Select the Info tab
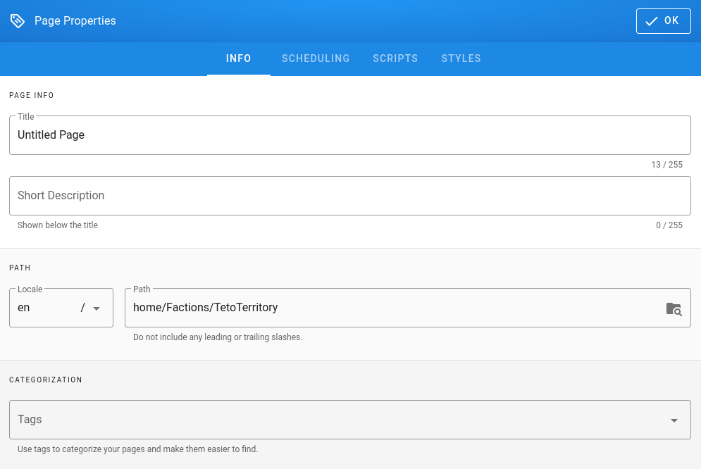701x469 pixels. pyautogui.click(x=238, y=58)
